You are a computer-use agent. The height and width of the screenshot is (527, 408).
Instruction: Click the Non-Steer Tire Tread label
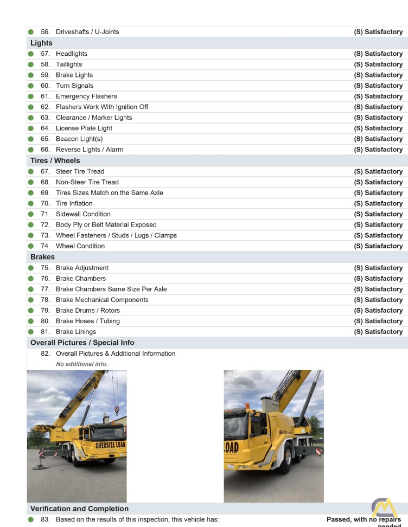87,182
